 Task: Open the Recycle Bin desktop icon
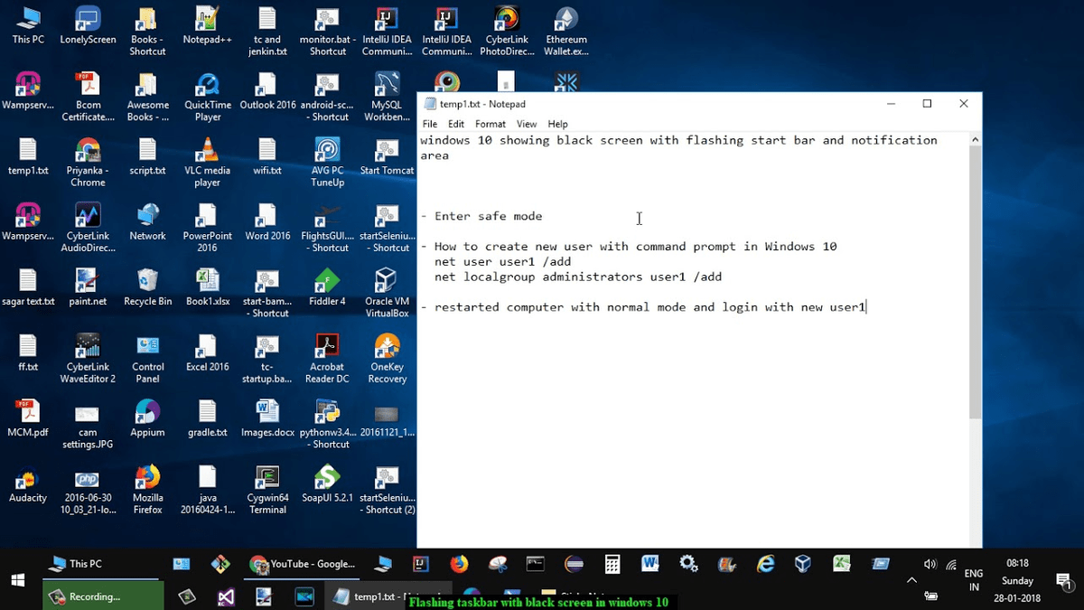[147, 286]
